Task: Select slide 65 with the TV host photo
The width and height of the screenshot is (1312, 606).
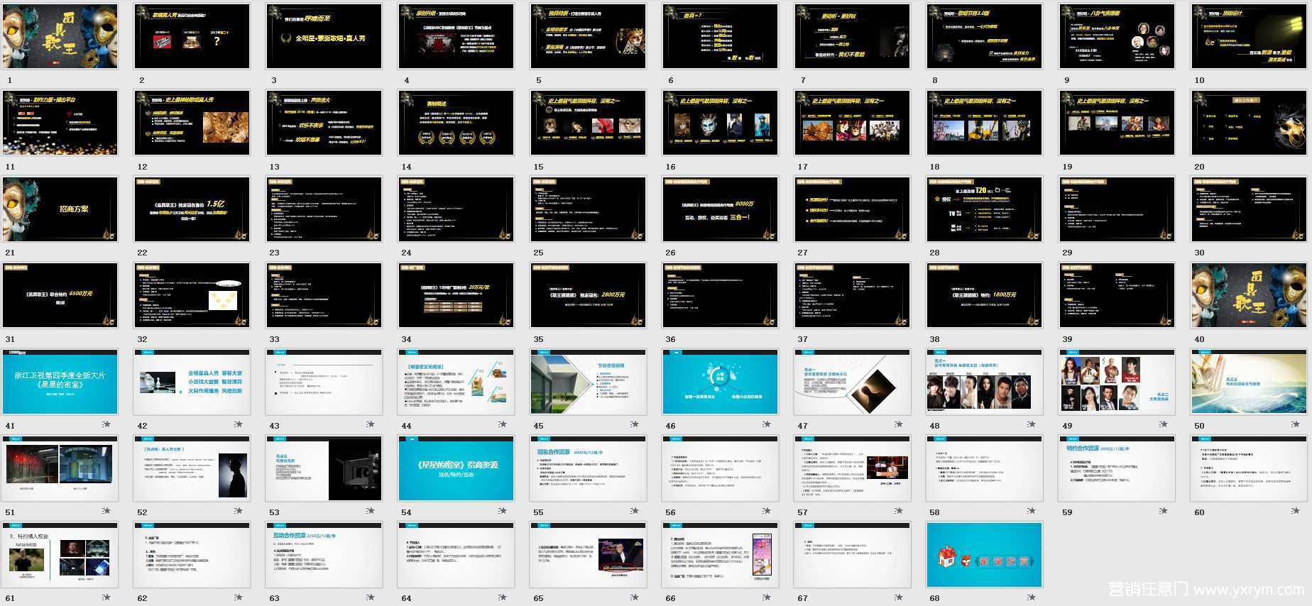Action: pos(588,555)
